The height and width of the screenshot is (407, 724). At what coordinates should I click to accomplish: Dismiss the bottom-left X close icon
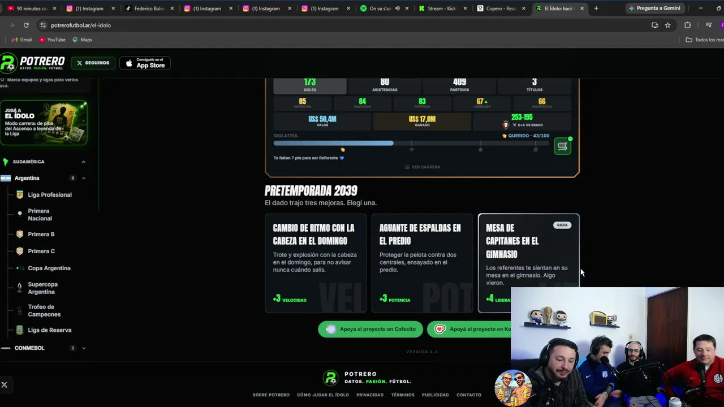[4, 385]
